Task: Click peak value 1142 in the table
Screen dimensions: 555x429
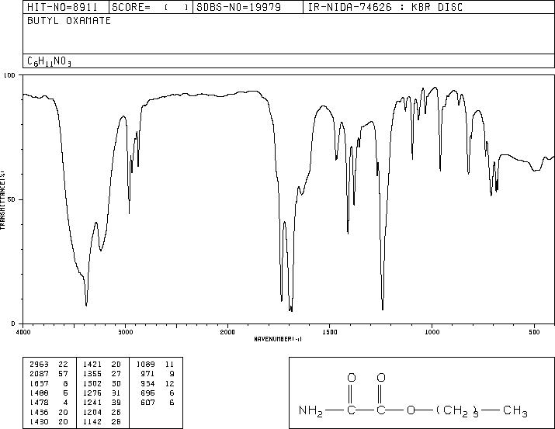Action: [x=92, y=421]
